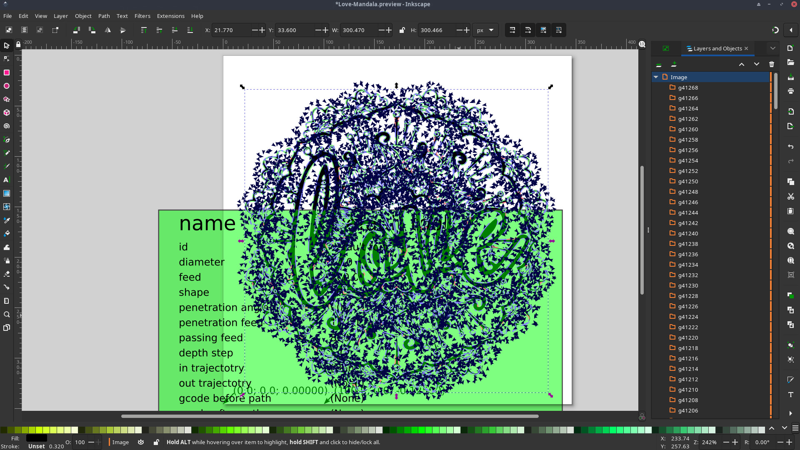Image resolution: width=800 pixels, height=450 pixels.
Task: Open the Extensions menu
Action: tap(170, 16)
